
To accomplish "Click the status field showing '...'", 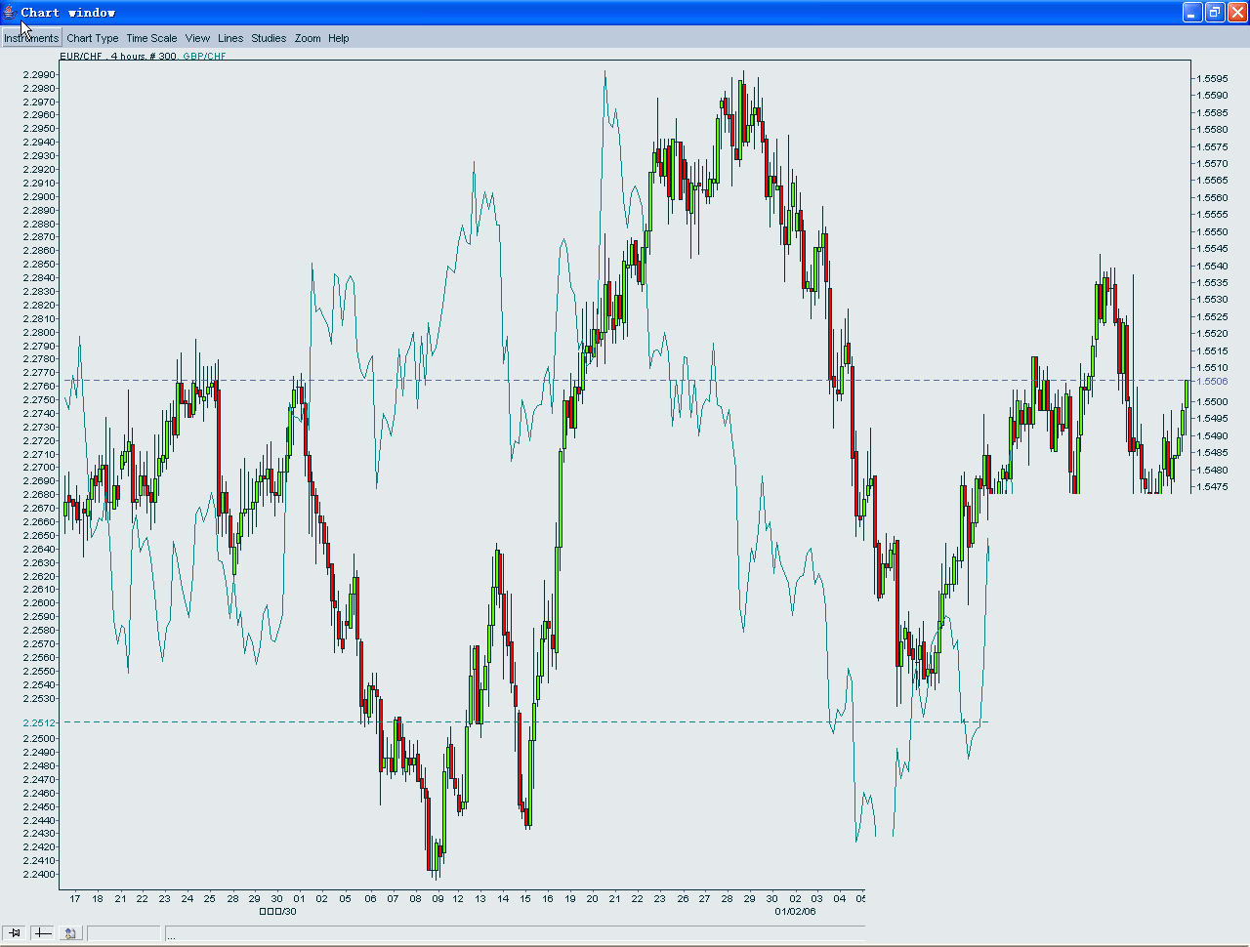I will [515, 933].
